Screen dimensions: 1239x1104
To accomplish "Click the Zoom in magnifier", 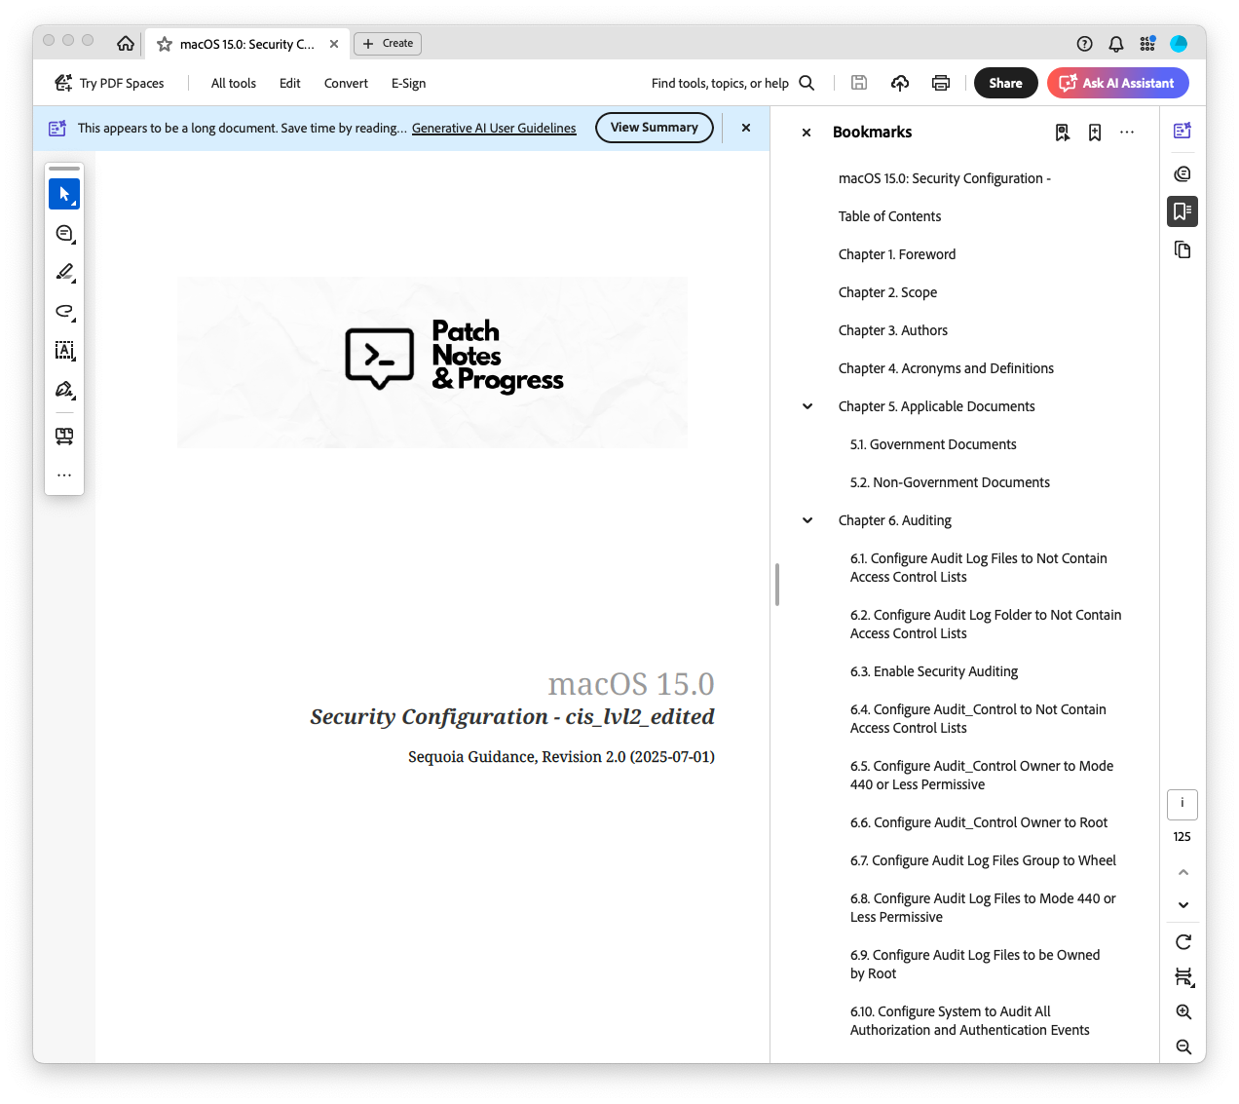I will tap(1183, 1012).
